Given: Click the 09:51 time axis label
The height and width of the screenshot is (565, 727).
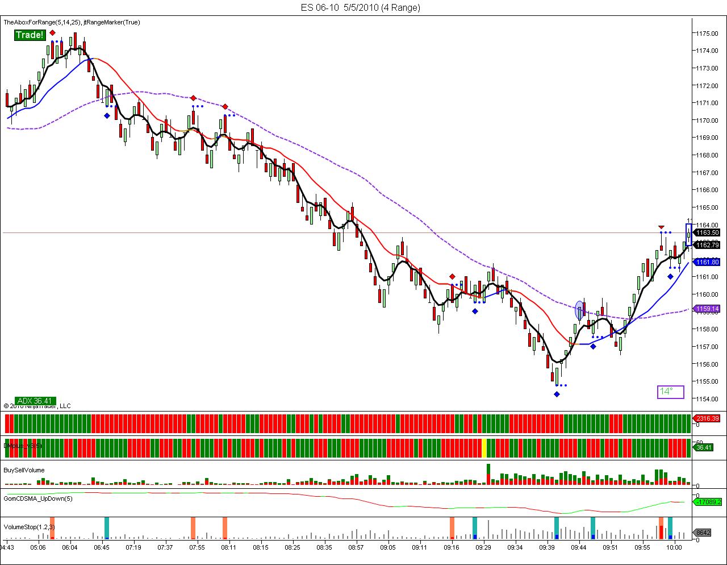Looking at the screenshot, I should (611, 547).
